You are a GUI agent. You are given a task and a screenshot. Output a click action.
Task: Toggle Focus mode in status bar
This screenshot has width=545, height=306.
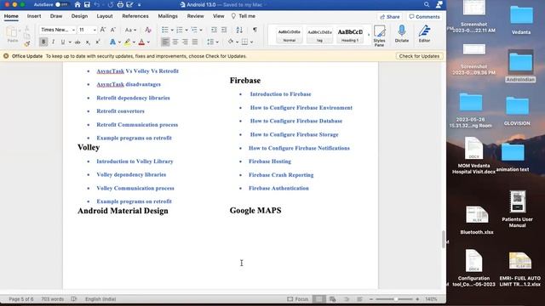tap(298, 298)
